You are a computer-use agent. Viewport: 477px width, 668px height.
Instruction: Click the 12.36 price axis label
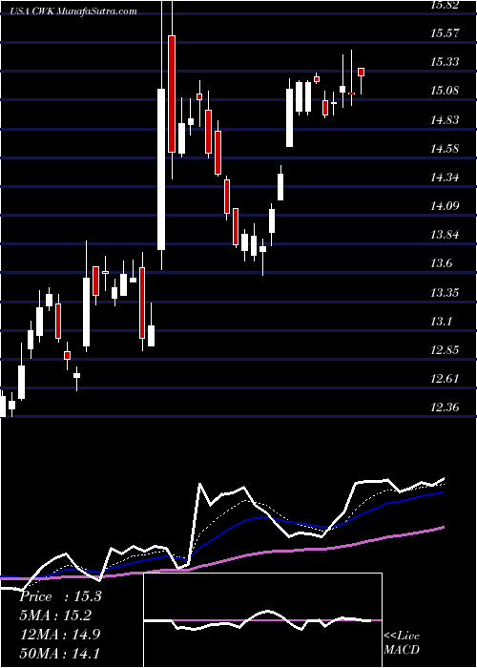click(445, 407)
